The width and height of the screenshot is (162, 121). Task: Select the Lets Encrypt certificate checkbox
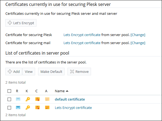[9, 108]
